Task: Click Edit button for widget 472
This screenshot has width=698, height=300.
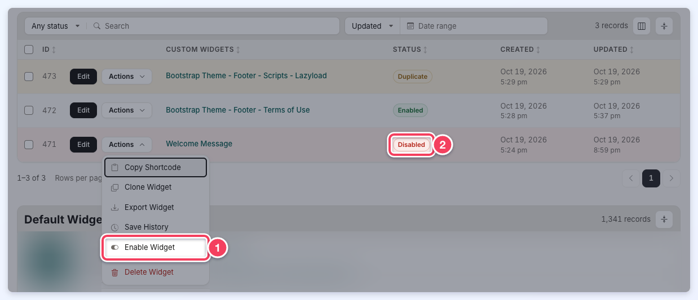Action: [83, 110]
